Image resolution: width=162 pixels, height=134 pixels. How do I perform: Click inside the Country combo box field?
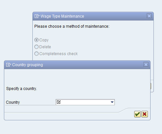(85, 102)
